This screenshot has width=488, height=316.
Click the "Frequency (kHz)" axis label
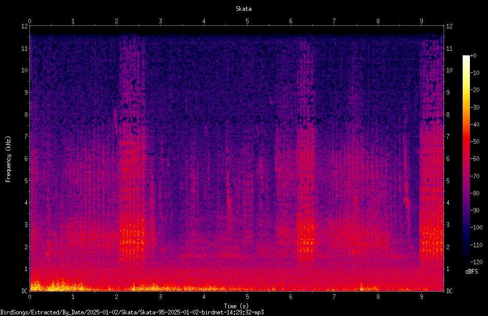coord(8,159)
